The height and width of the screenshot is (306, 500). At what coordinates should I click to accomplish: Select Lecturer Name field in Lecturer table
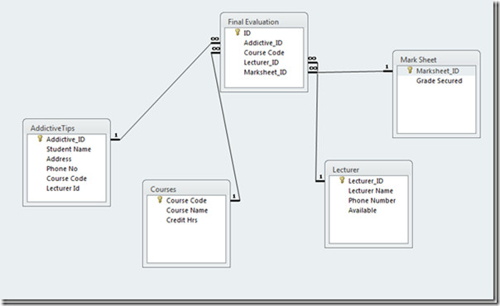pos(371,191)
